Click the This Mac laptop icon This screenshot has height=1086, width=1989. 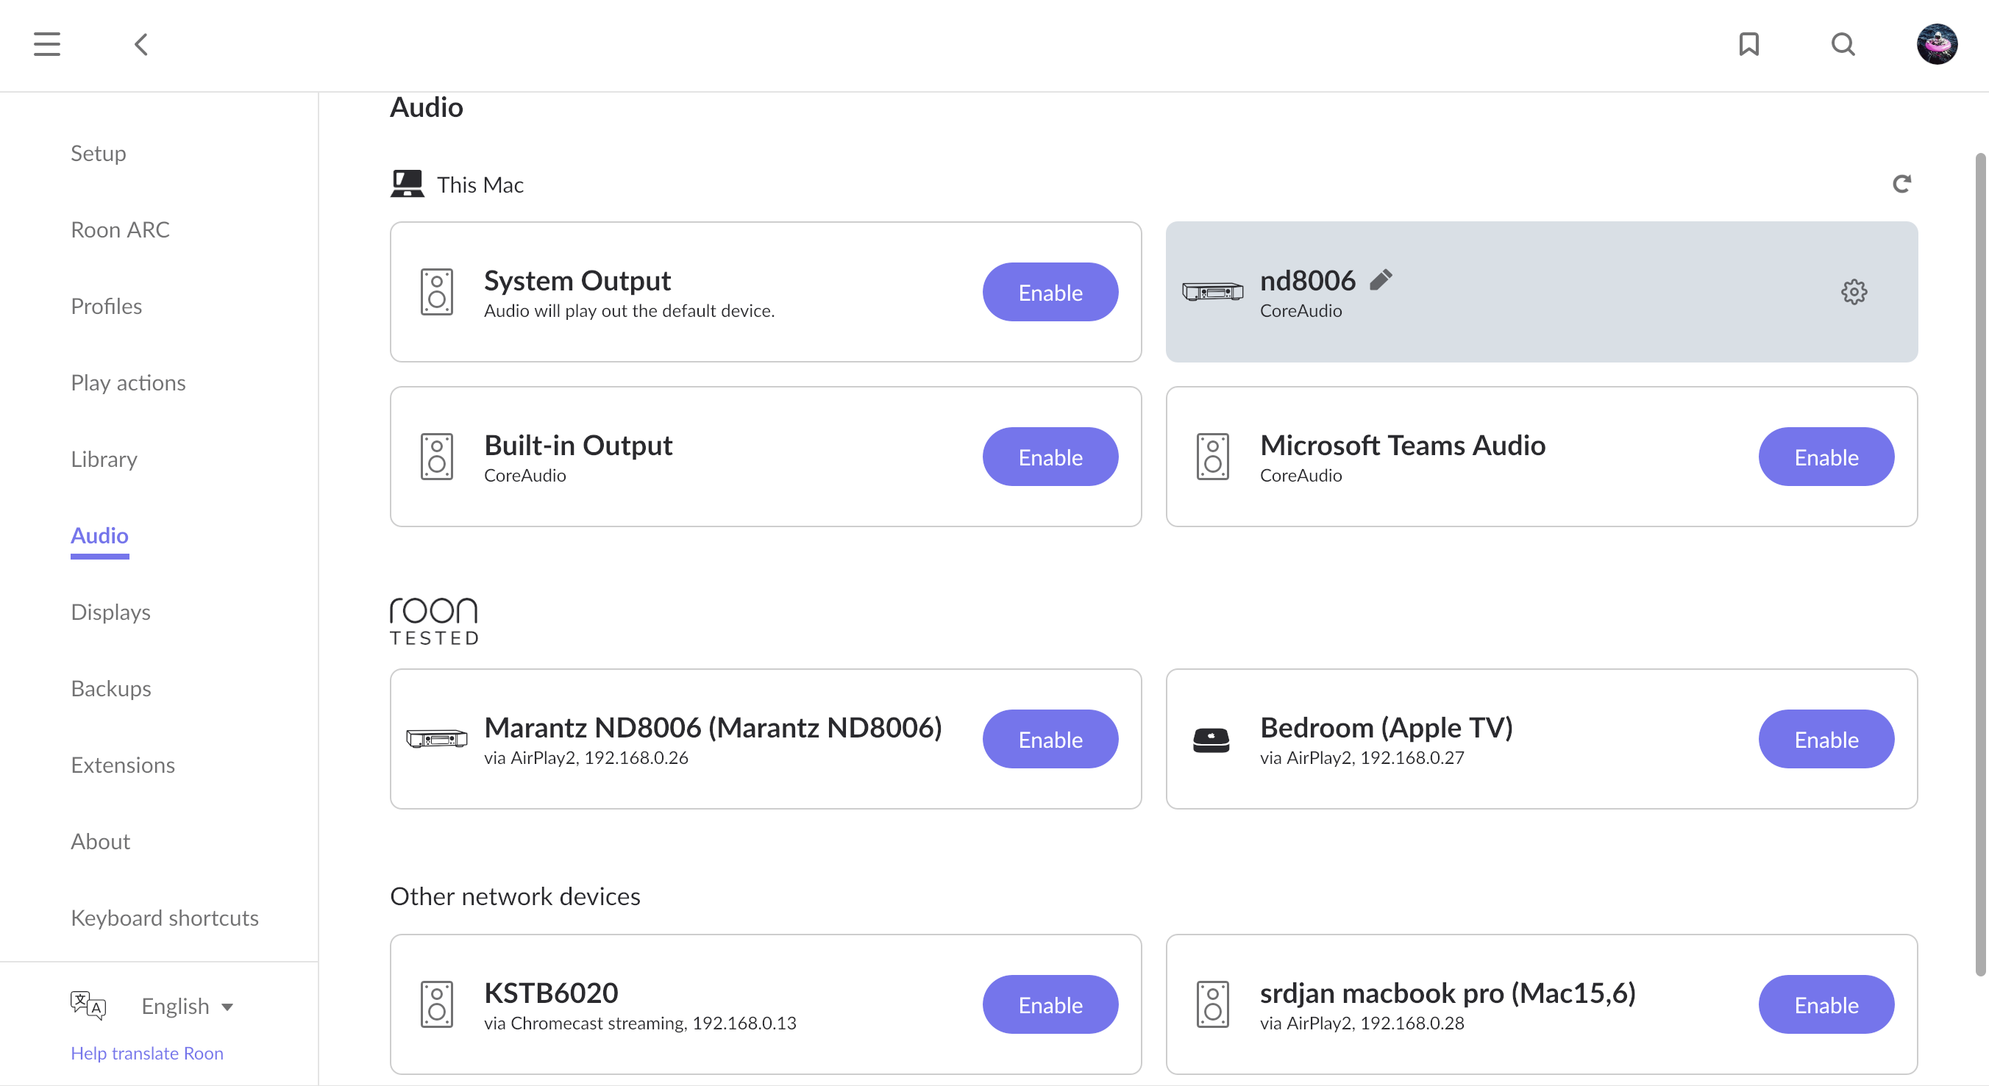pos(407,184)
